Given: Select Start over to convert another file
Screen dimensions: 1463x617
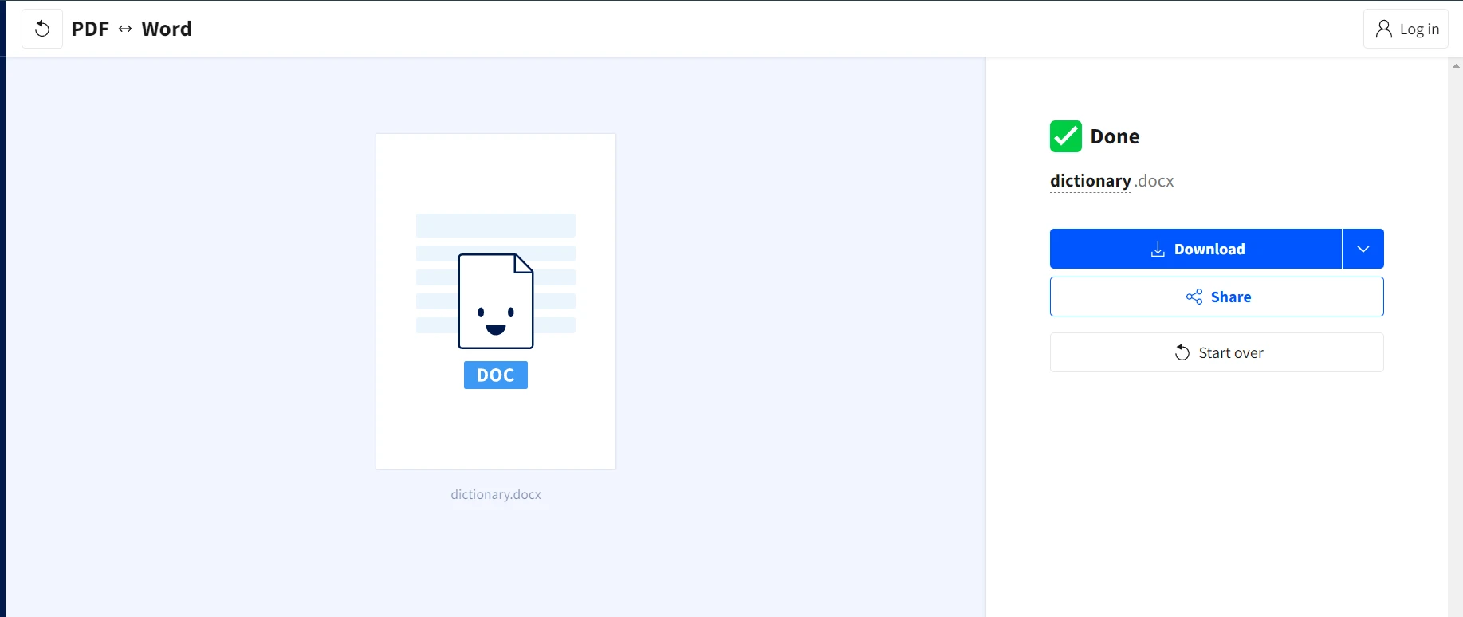Looking at the screenshot, I should pos(1217,352).
